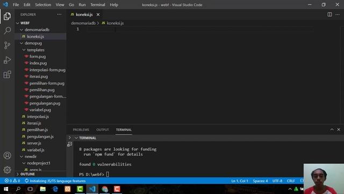Click the VS Code logo in title bar
The height and width of the screenshot is (194, 344).
[x=5, y=5]
